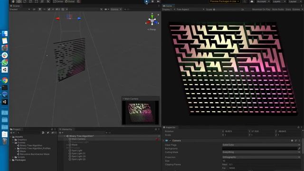
Task: Toggle the Stats overlay
Action: click(288, 9)
